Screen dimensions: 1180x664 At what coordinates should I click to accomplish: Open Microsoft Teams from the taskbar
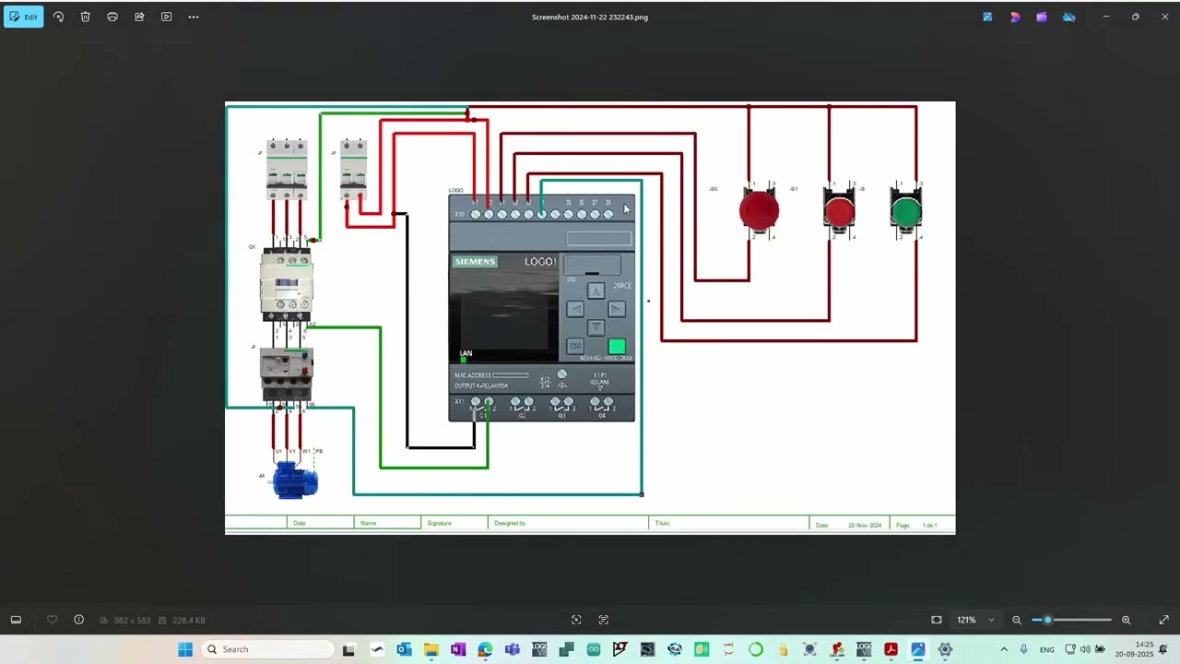click(513, 649)
